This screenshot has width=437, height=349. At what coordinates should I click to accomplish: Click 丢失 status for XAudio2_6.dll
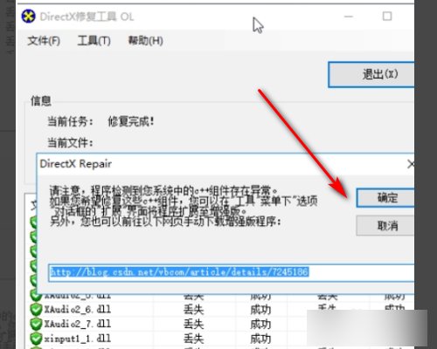tap(193, 310)
